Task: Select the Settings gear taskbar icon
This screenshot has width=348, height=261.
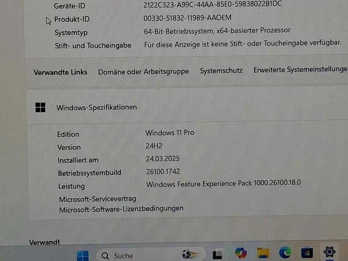Action: pyautogui.click(x=329, y=252)
